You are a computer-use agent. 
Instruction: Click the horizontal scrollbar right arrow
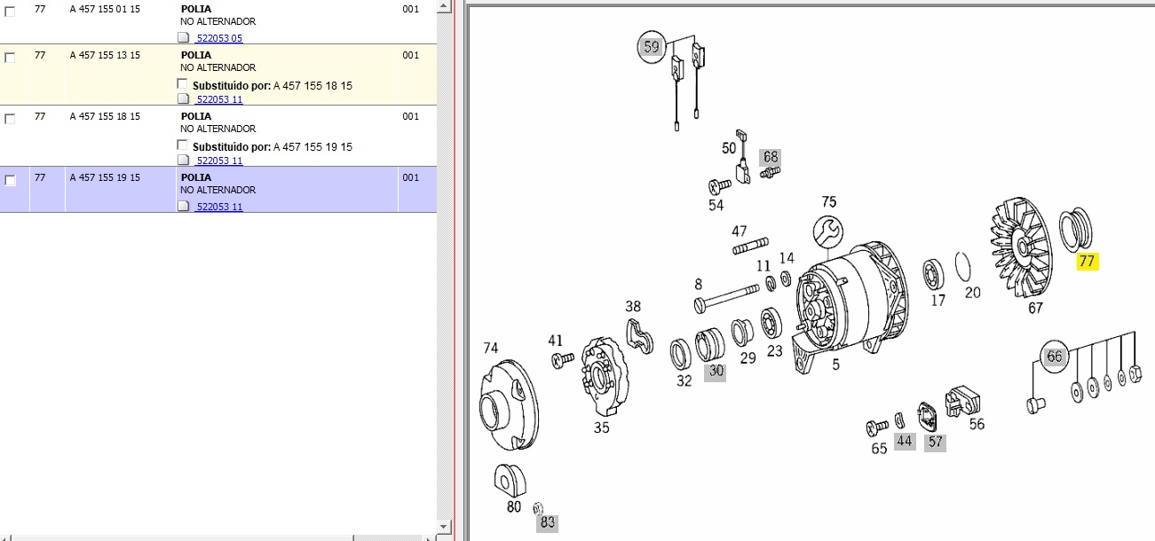(x=431, y=537)
